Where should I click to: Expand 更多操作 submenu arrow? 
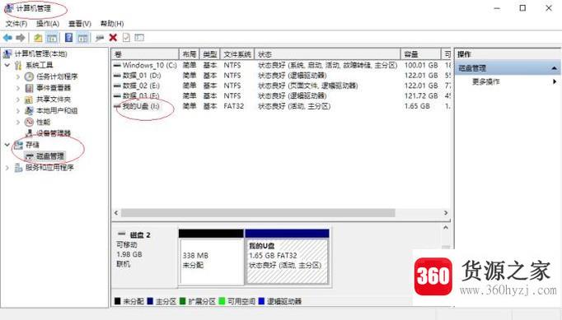coord(555,81)
